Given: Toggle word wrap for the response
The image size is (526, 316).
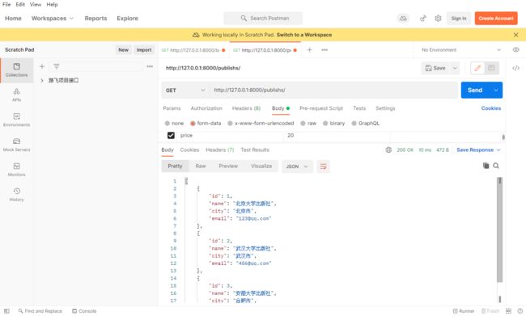Looking at the screenshot, I should click(323, 166).
